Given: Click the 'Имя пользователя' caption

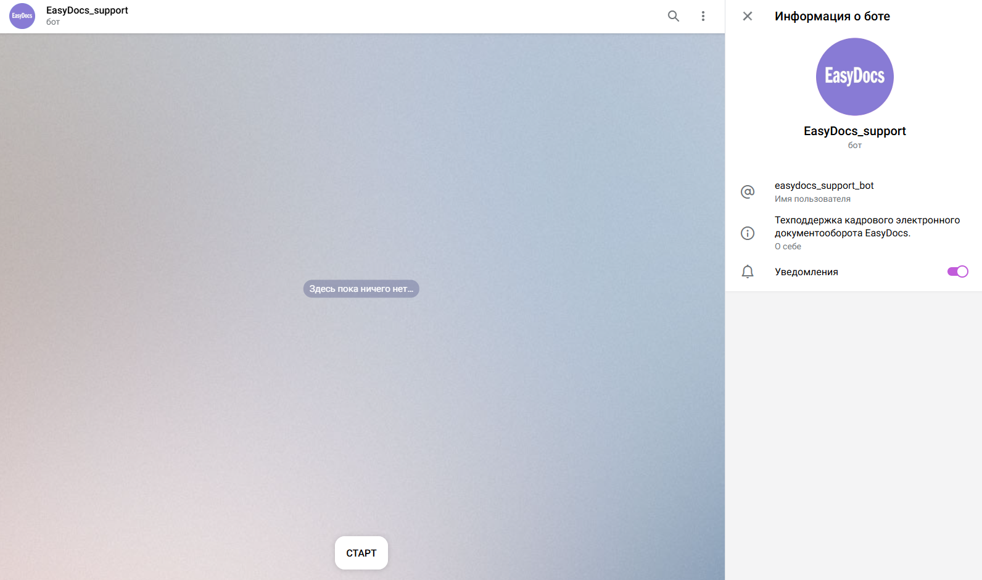Looking at the screenshot, I should click(x=812, y=199).
